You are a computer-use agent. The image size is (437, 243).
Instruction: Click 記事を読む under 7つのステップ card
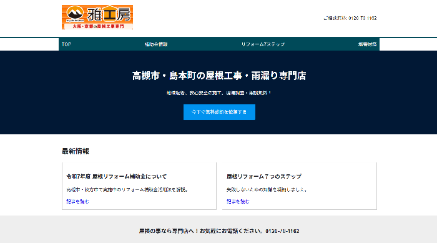(238, 201)
